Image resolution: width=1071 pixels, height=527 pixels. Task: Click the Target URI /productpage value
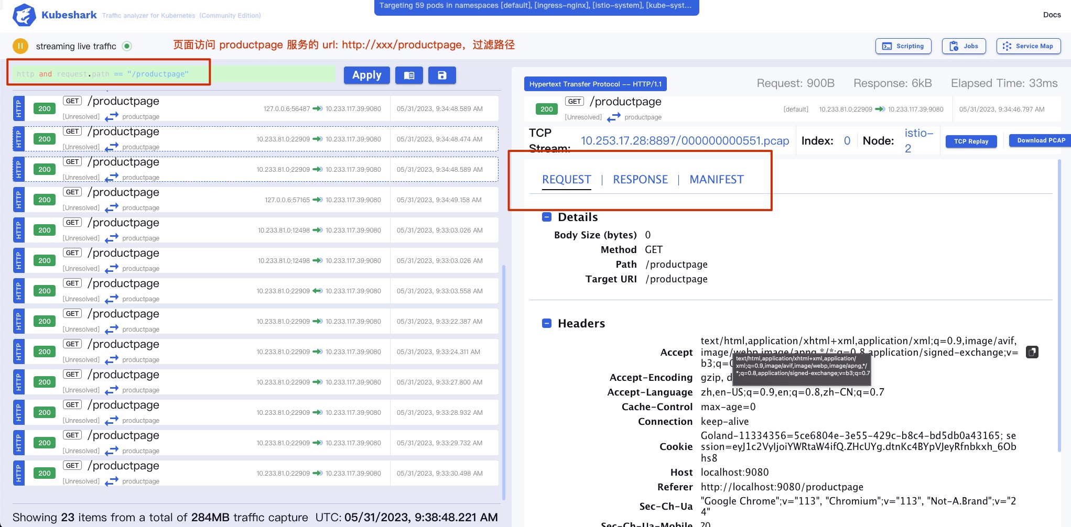click(x=676, y=279)
